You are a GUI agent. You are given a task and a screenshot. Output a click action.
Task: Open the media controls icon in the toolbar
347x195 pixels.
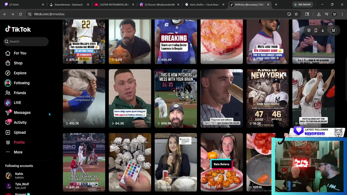(327, 14)
